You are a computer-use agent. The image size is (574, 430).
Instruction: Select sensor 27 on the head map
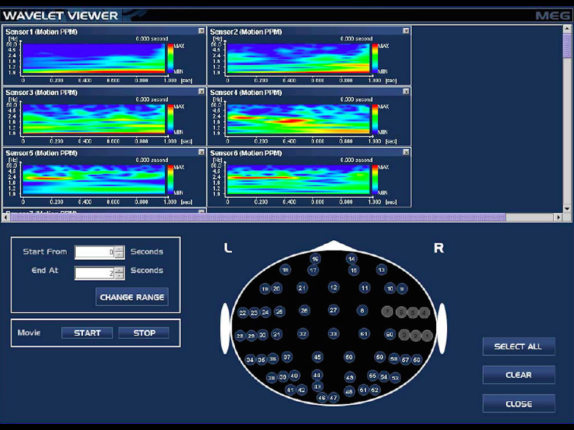coord(333,310)
